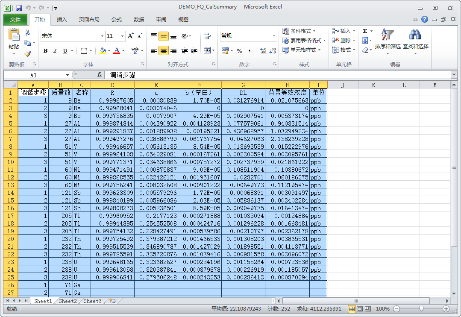The height and width of the screenshot is (317, 461).
Task: Open the Name Box dropdown arrow
Action: (68, 75)
